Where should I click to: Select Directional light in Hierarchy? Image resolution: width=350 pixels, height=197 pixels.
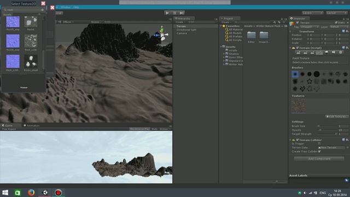coord(186,30)
